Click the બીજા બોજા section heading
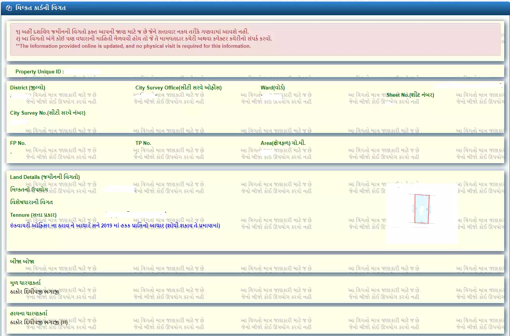 [22, 261]
